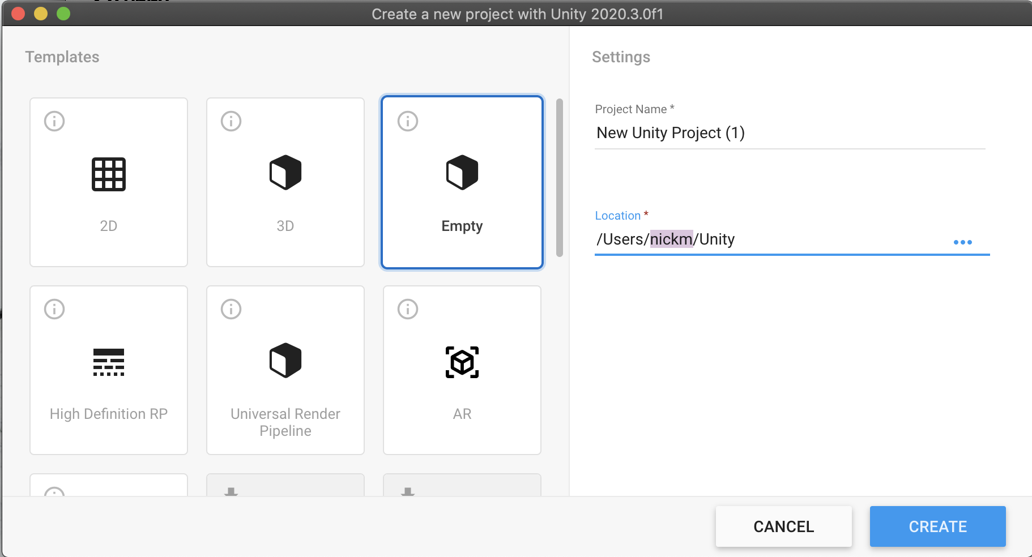
Task: Click the High Definition RP label
Action: [x=109, y=414]
